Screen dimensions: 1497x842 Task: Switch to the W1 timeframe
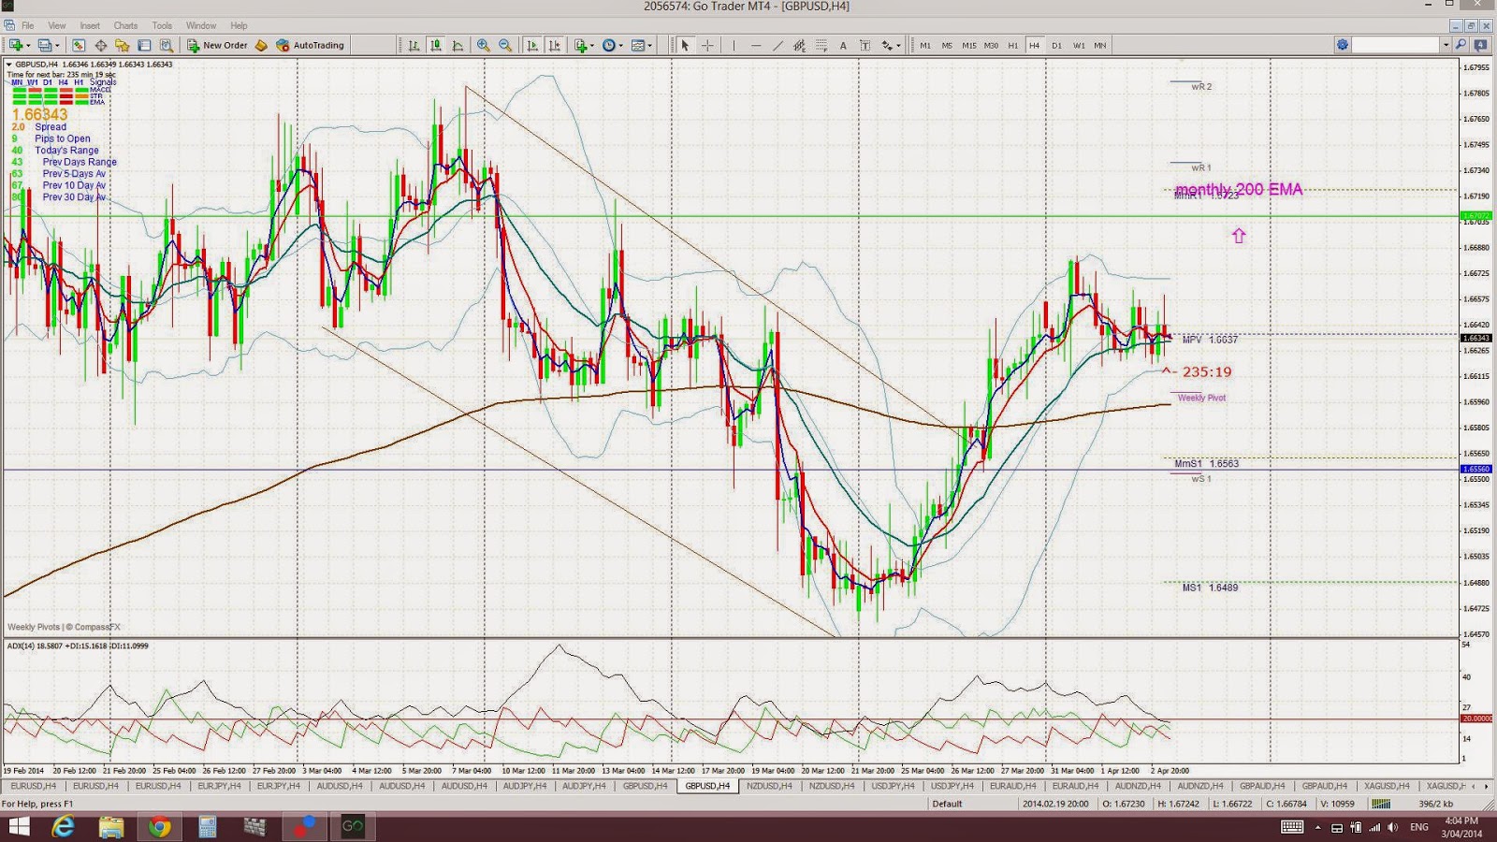[1079, 45]
